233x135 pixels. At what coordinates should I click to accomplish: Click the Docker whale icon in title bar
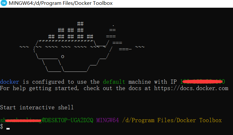click(4, 3)
